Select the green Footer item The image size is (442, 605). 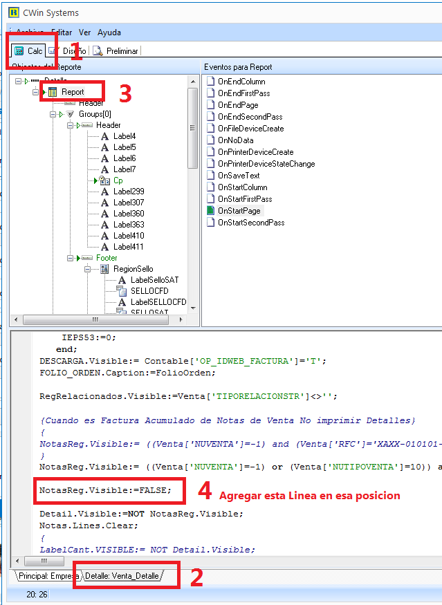(x=107, y=258)
